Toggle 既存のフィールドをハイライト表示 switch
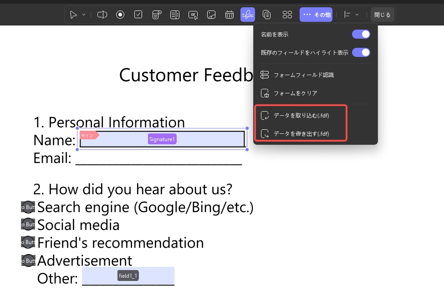444x301 pixels. pos(361,52)
